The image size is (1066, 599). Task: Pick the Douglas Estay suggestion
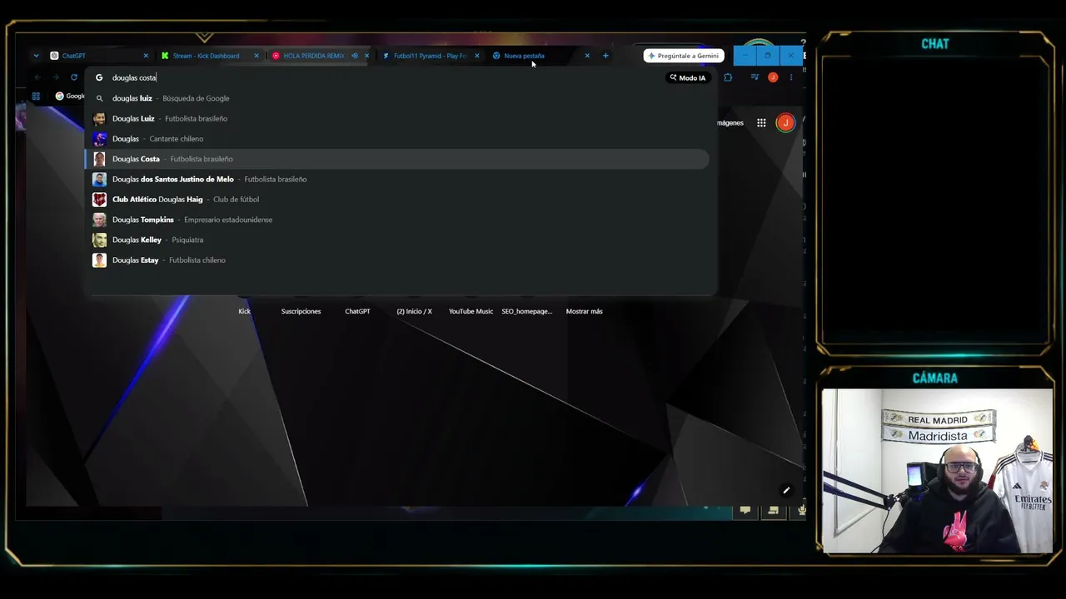tap(397, 260)
